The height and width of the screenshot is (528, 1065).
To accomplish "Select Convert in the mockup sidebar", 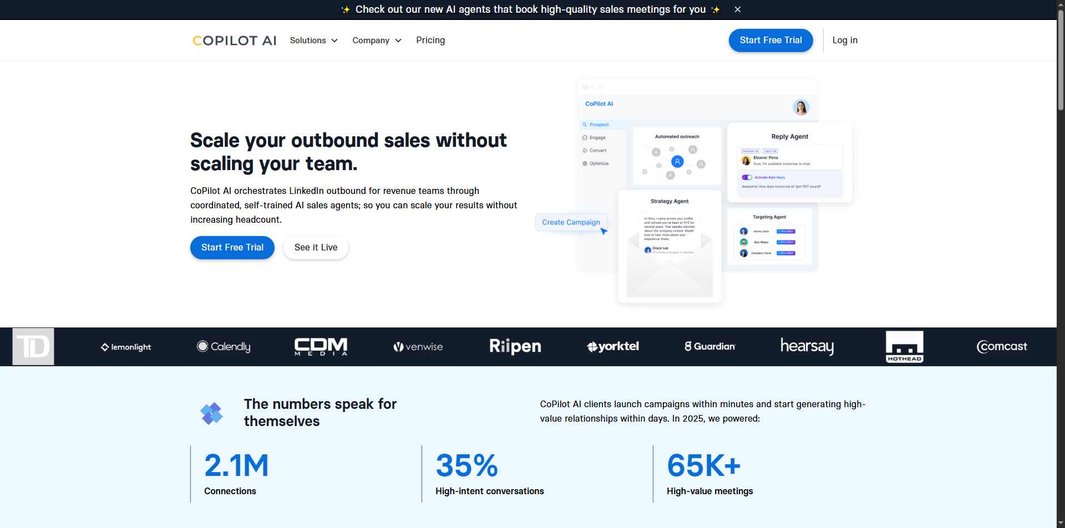I will click(595, 151).
